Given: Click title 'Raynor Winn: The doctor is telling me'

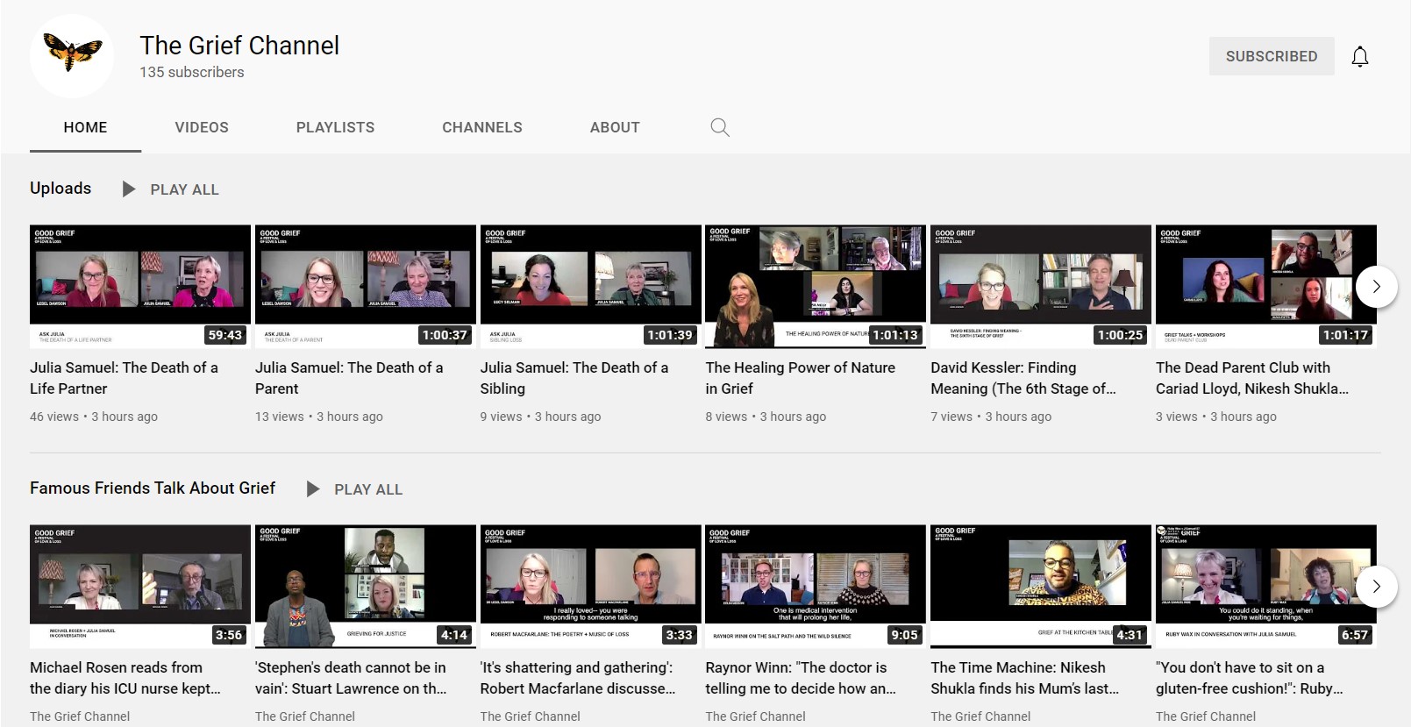Looking at the screenshot, I should coord(801,678).
